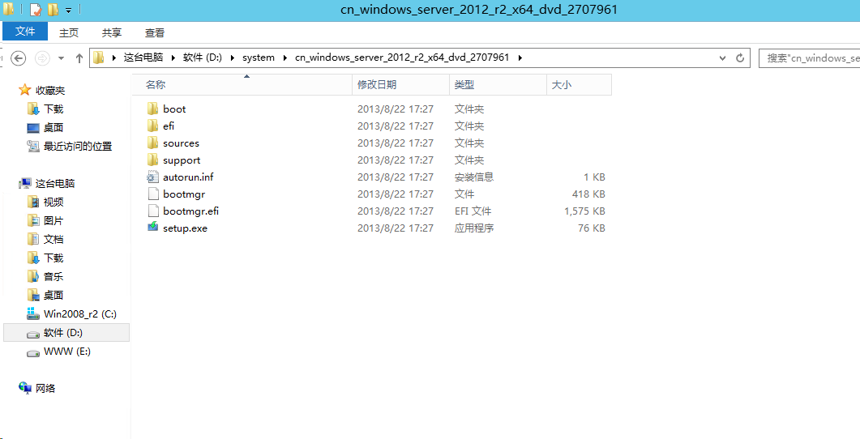
Task: Click the WWW (E:) drive icon
Action: (x=33, y=352)
